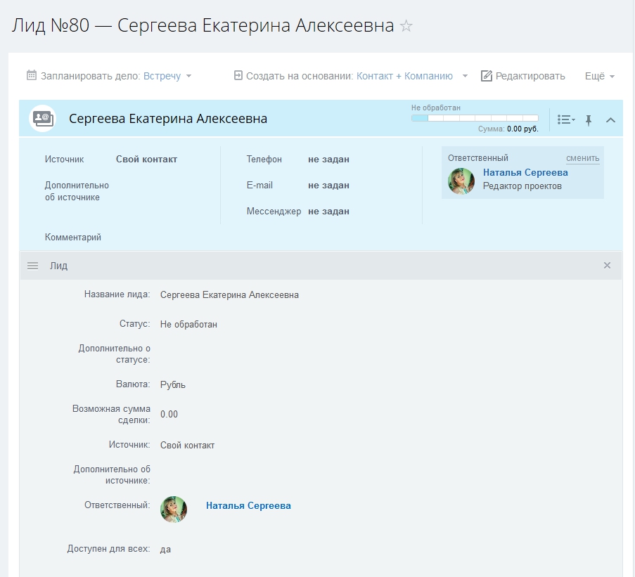Screen dimensions: 635x577
Task: Select Контакт + Компанию creation option
Action: (404, 76)
